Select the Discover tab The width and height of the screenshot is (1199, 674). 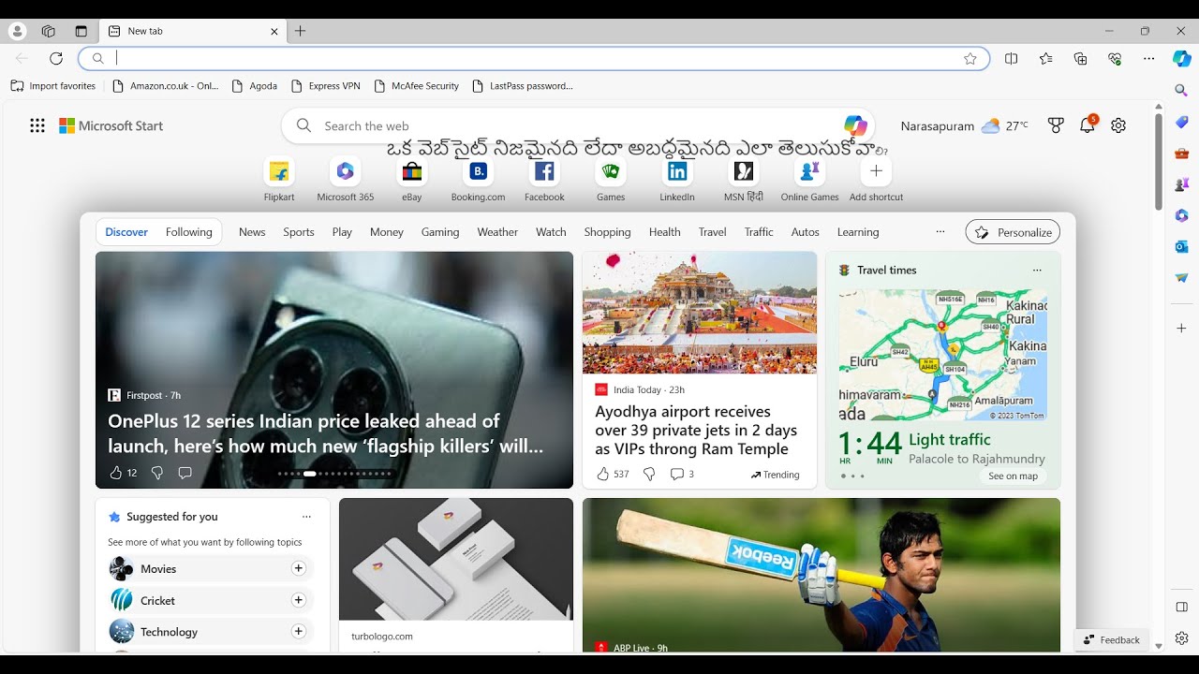click(x=126, y=232)
